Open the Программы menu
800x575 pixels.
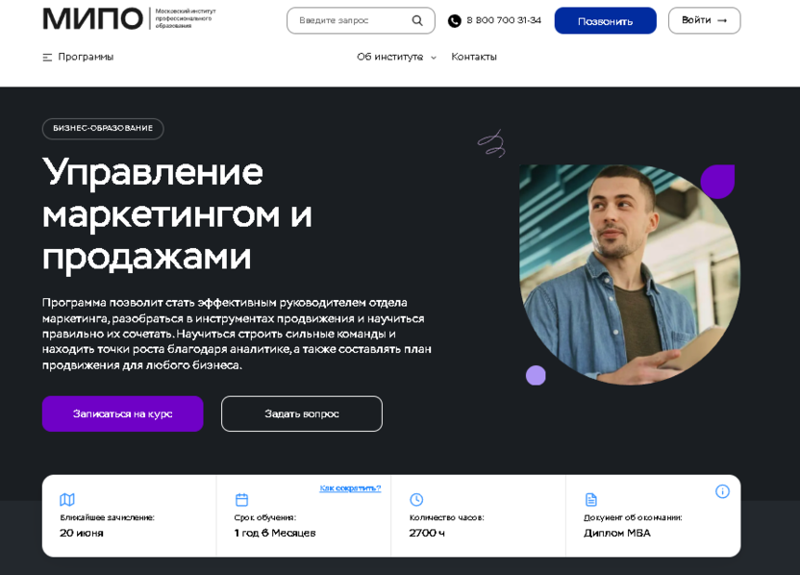(86, 57)
